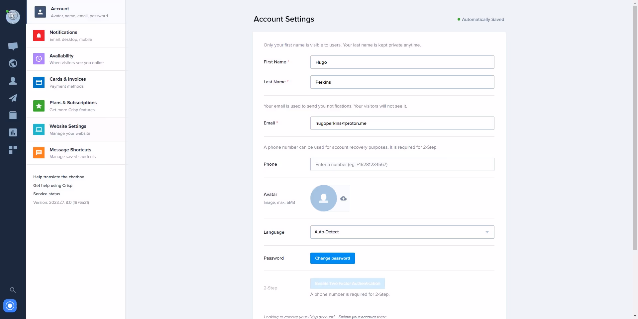Open Plans & Subscriptions section
Screen dimensions: 638x319
coord(76,106)
